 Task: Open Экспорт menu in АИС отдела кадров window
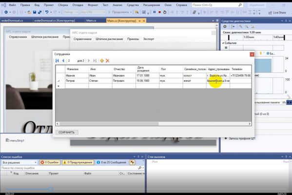coord(149,39)
